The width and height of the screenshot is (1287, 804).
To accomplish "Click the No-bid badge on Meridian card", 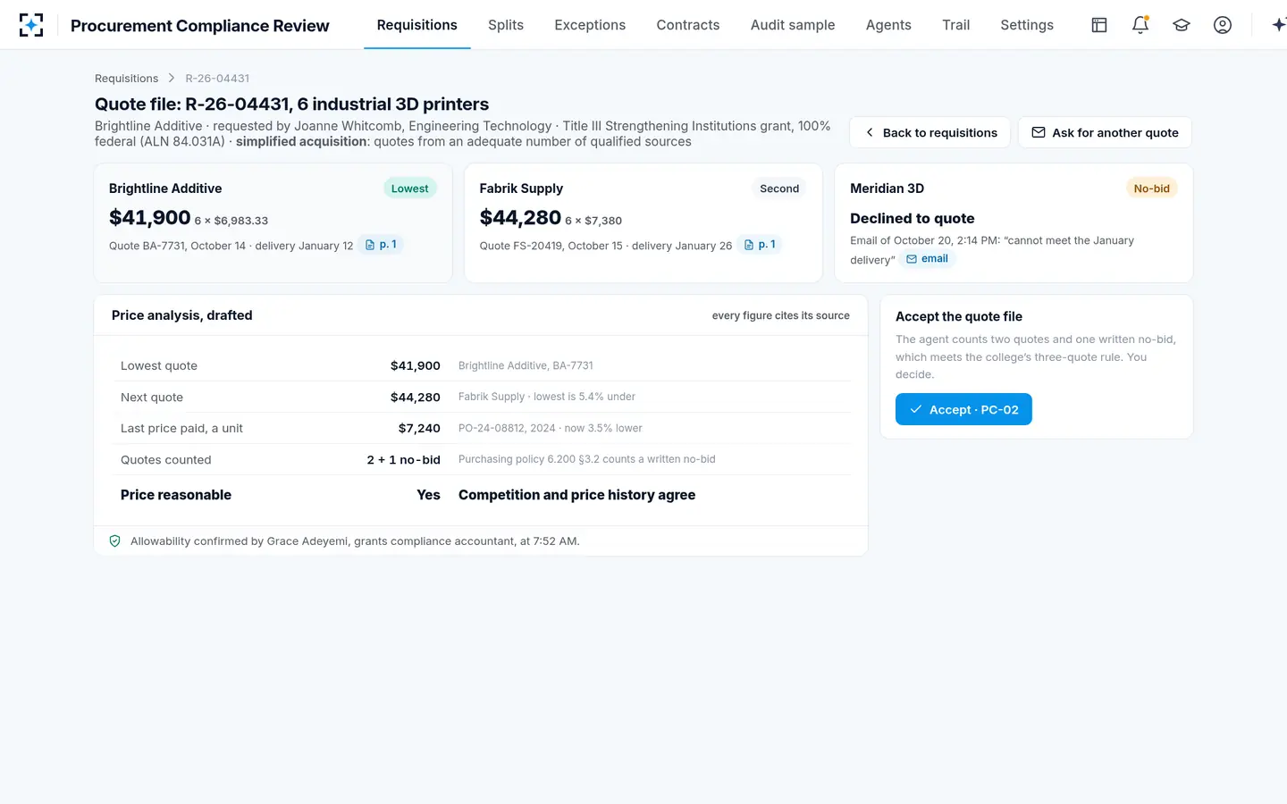I will [1151, 188].
